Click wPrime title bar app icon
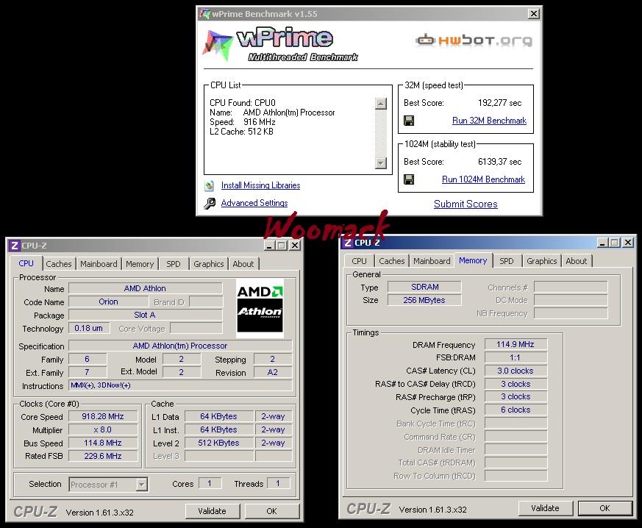642x528 pixels. click(x=204, y=13)
